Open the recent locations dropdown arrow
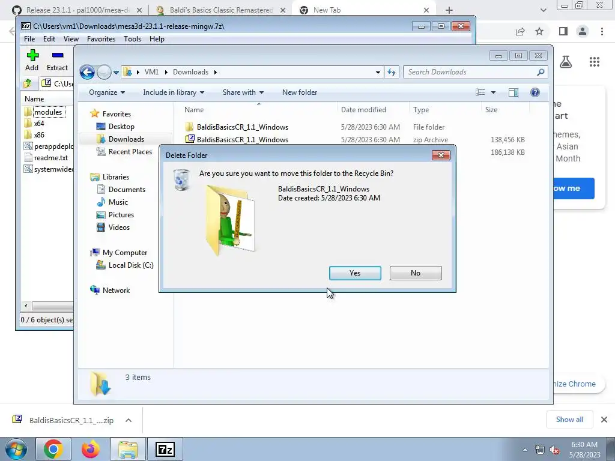 [x=116, y=73]
